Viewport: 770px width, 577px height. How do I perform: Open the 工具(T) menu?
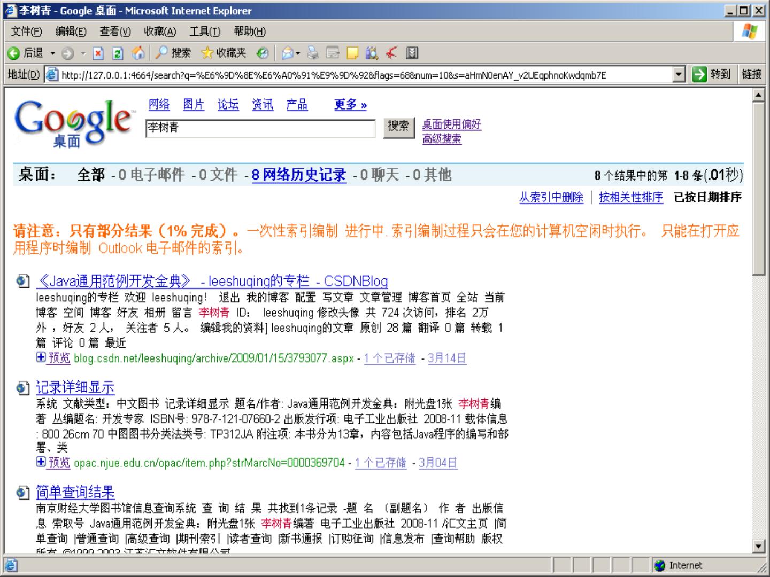pyautogui.click(x=204, y=32)
